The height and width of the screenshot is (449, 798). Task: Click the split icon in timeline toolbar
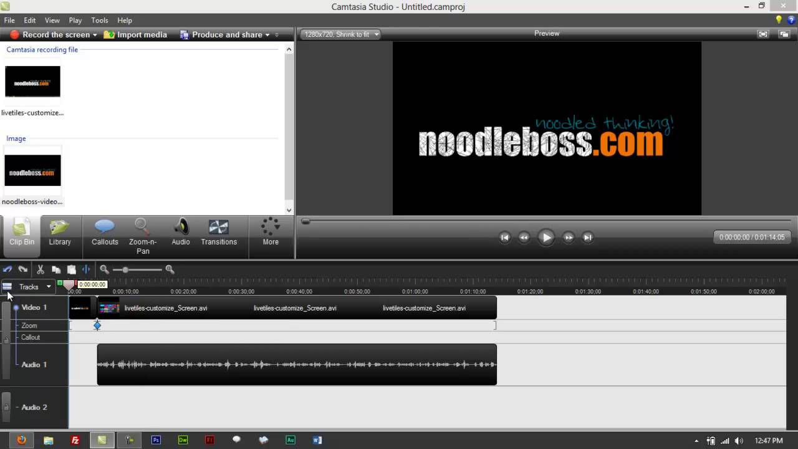click(x=86, y=269)
